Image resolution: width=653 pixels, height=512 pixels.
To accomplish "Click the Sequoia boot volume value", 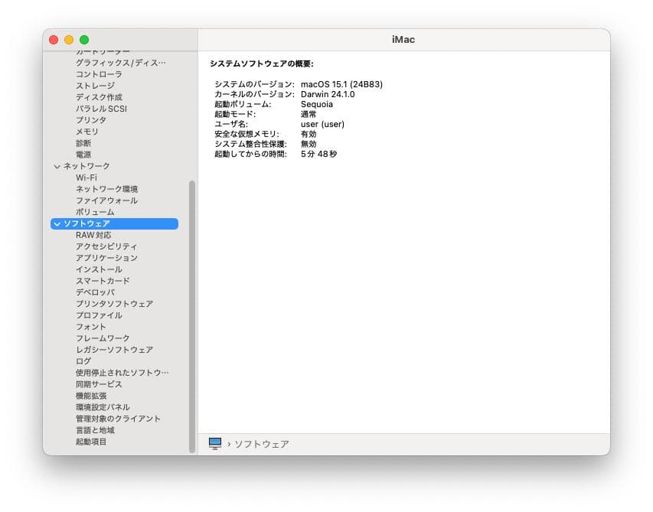I will coord(317,105).
